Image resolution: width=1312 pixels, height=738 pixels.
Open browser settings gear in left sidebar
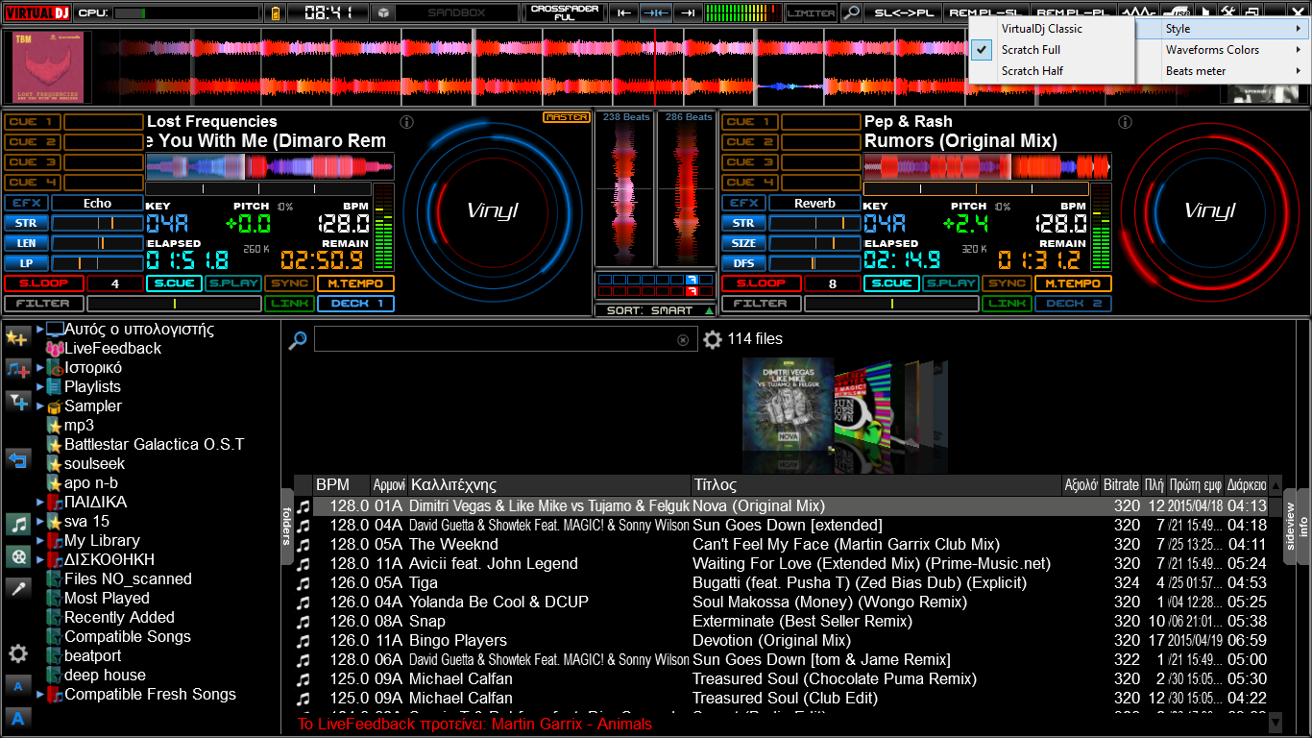(x=17, y=653)
